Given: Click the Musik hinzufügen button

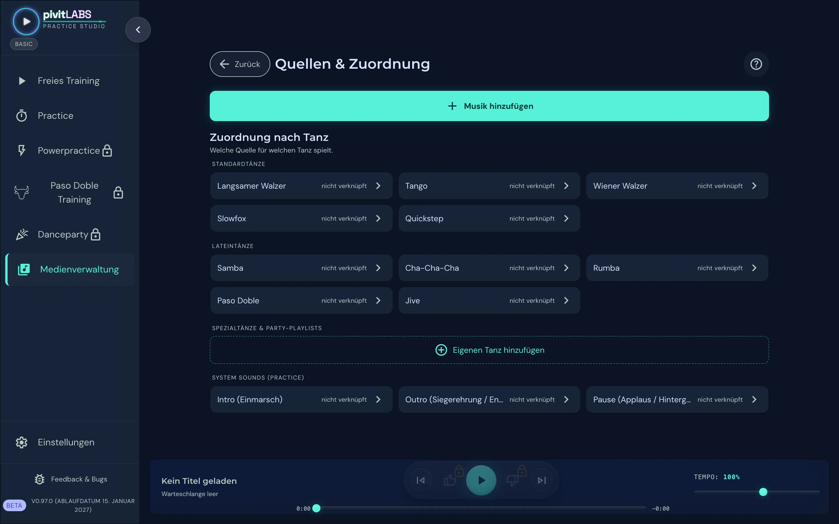Looking at the screenshot, I should coord(489,106).
